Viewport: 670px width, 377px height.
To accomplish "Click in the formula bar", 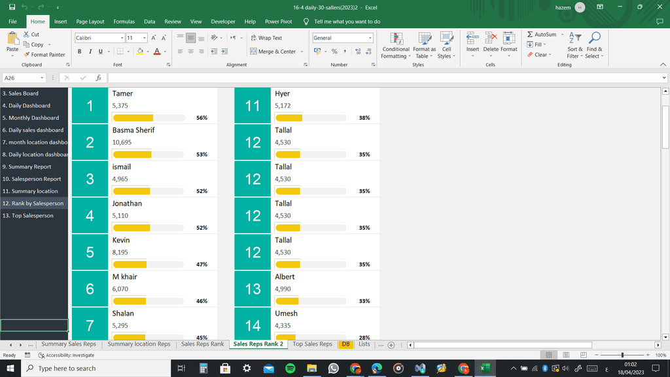I will pyautogui.click(x=385, y=78).
